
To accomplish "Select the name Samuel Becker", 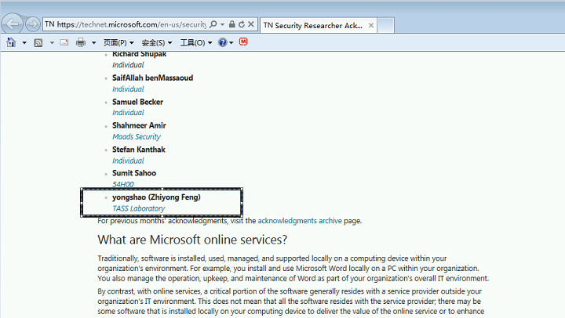I will (137, 102).
